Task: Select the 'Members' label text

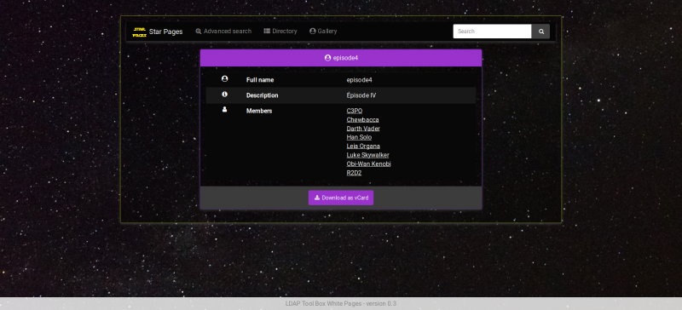Action: [259, 111]
